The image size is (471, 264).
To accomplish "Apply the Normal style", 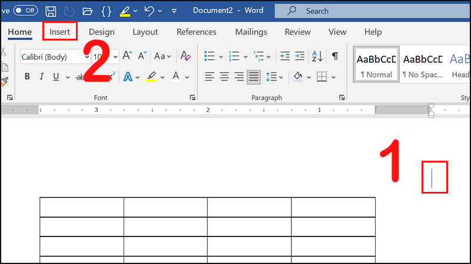I will point(376,65).
